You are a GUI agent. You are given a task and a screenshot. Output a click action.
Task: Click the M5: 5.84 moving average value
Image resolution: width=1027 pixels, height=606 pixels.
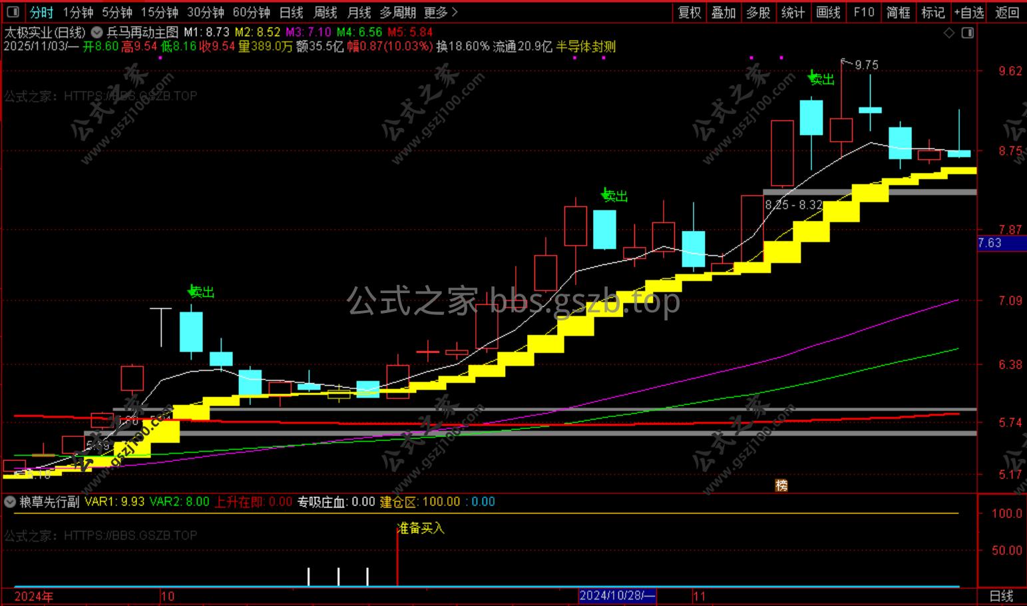410,32
